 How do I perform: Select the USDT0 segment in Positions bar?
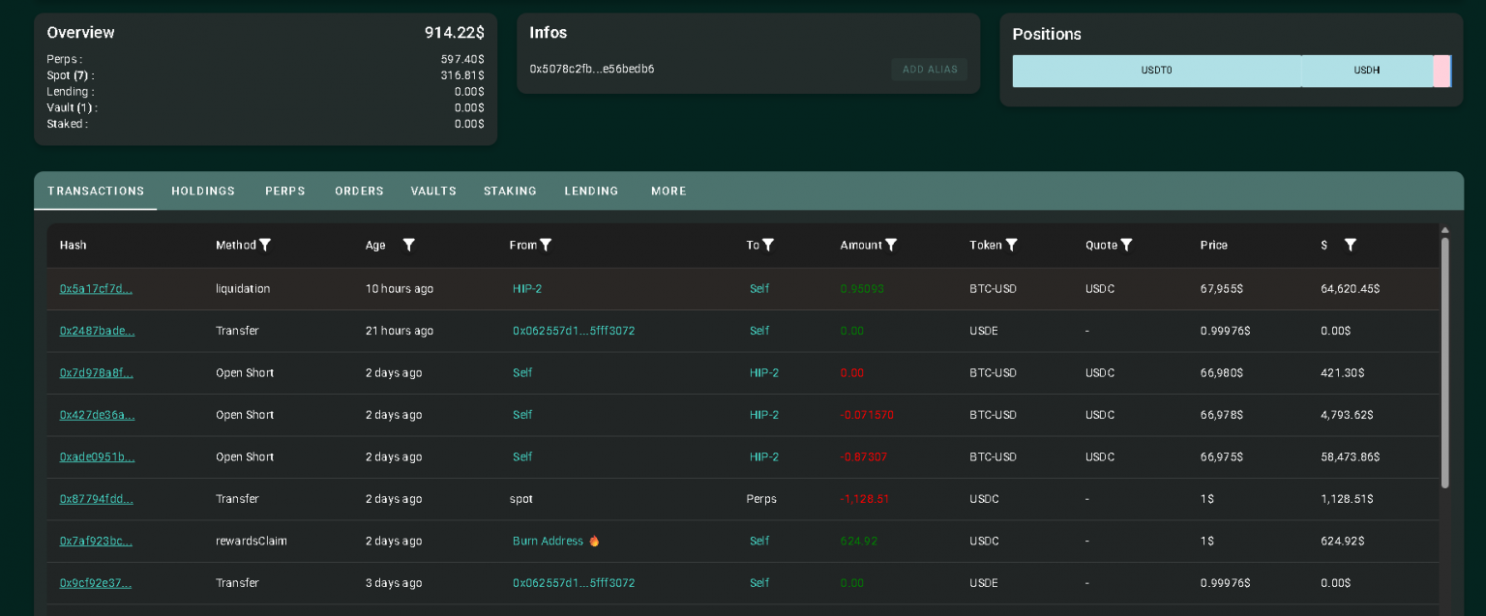1156,71
